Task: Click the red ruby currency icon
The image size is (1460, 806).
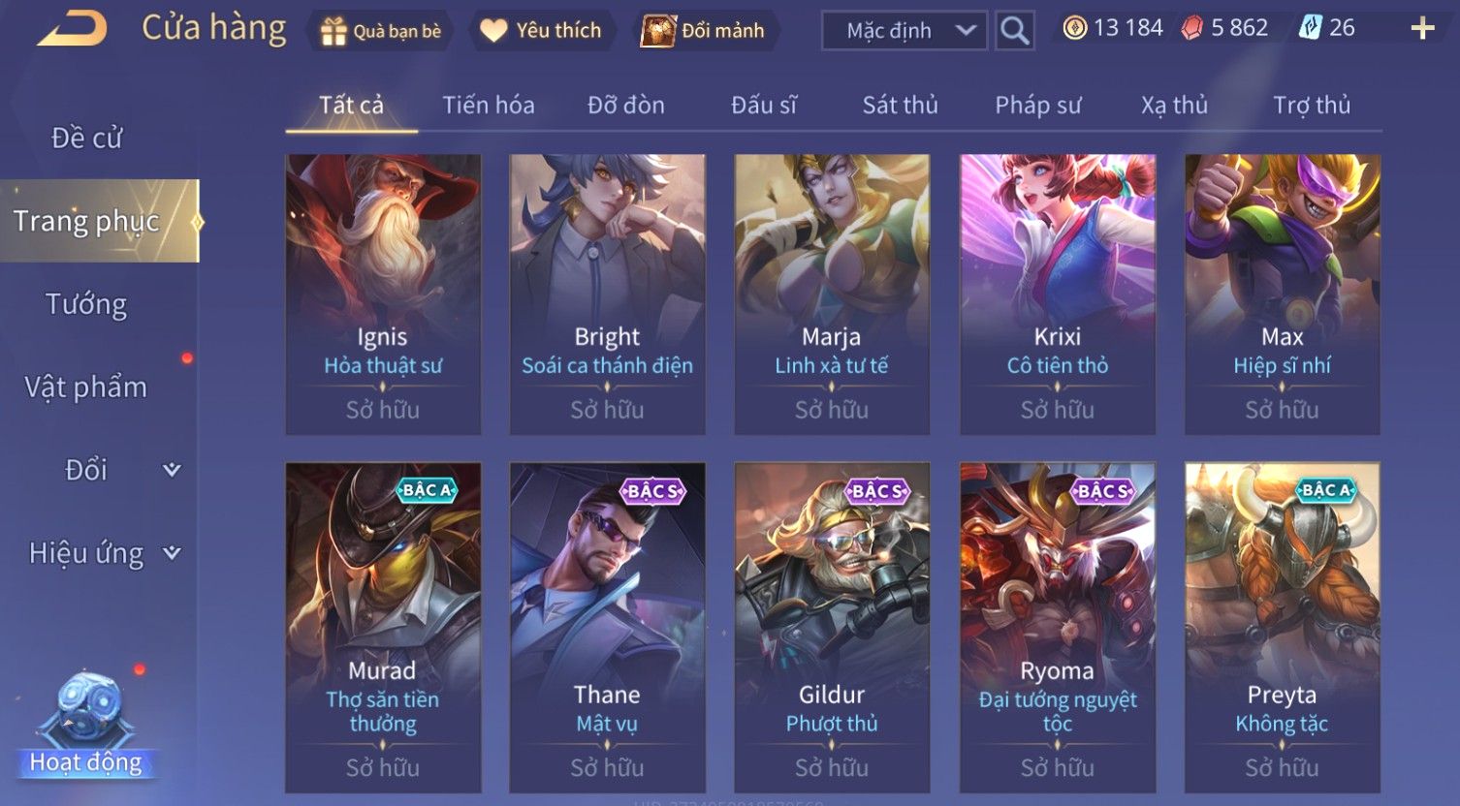Action: point(1191,28)
